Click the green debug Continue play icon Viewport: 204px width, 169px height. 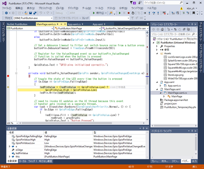(x=120, y=13)
